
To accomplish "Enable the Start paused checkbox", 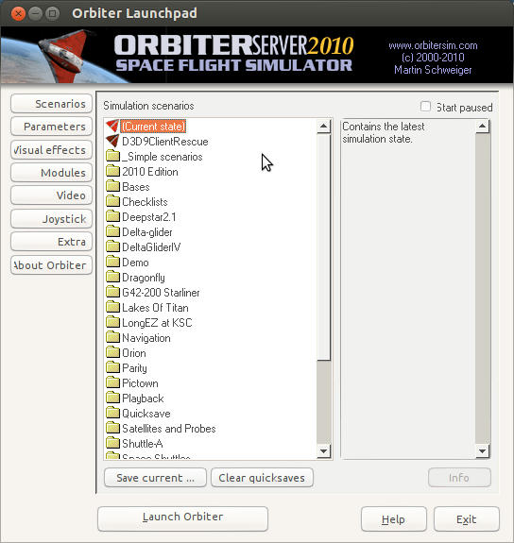I will pos(425,107).
